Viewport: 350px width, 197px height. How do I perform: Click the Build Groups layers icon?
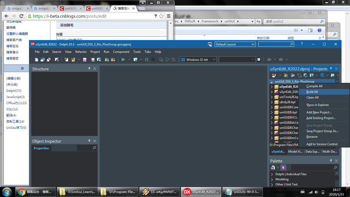tap(322, 75)
